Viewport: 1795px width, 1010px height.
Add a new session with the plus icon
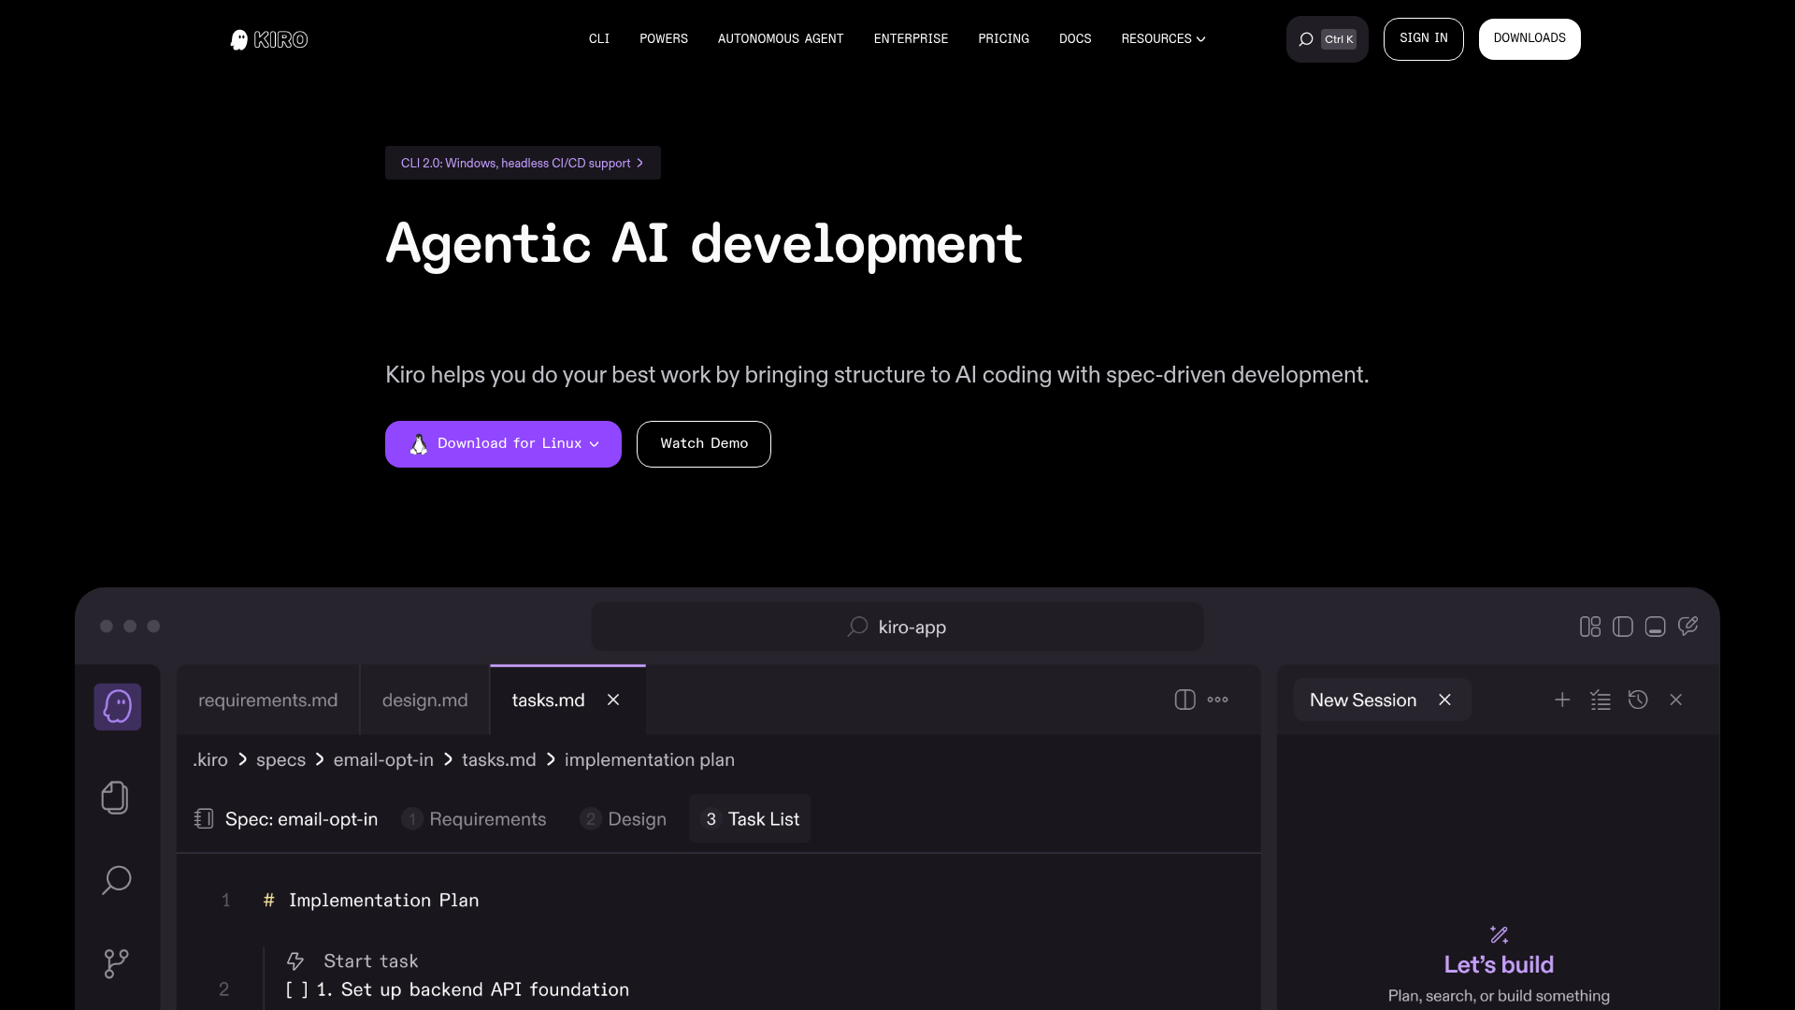1562,700
